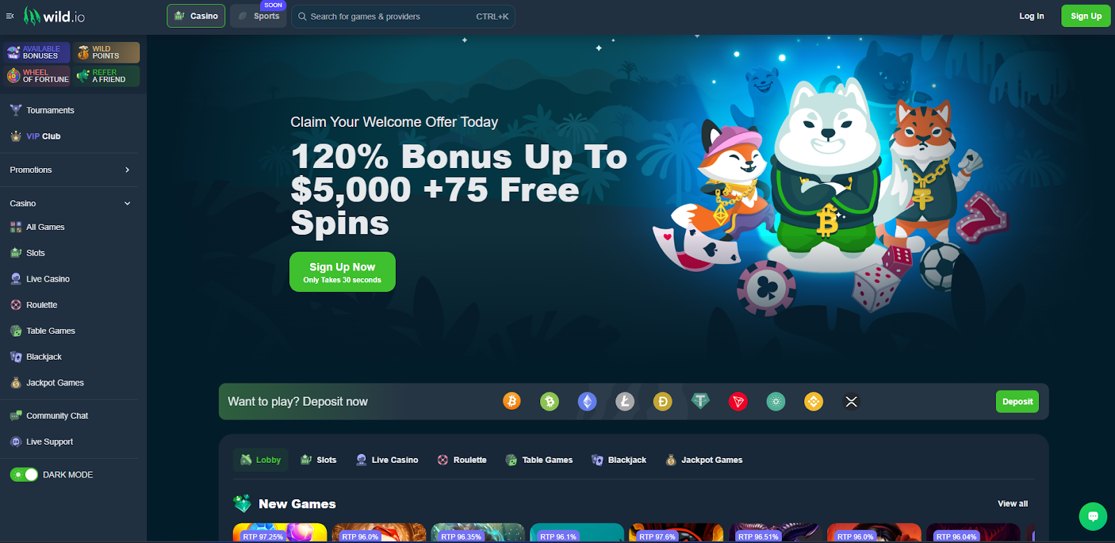
Task: Open Wheel of Fortune bonus tile
Action: coord(38,76)
